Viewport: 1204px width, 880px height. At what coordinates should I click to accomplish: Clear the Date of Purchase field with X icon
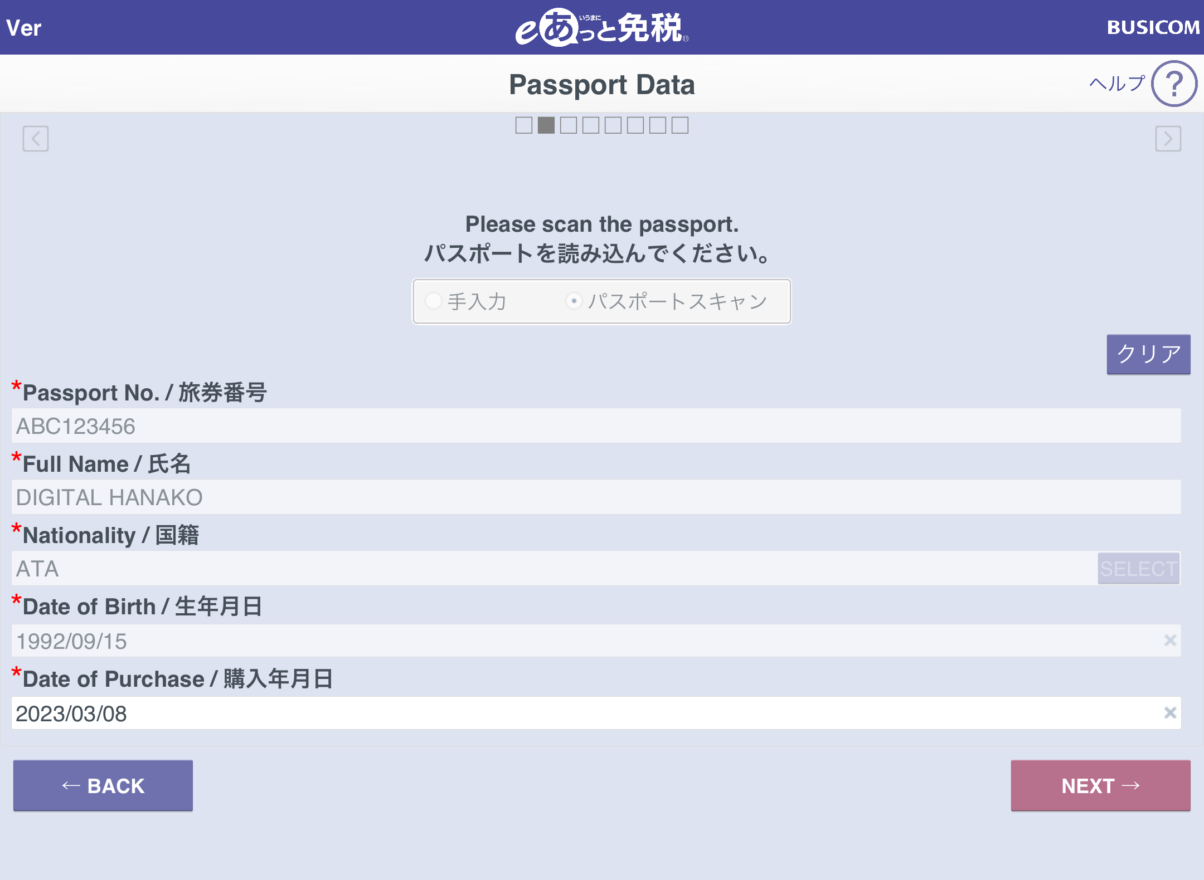click(x=1170, y=713)
